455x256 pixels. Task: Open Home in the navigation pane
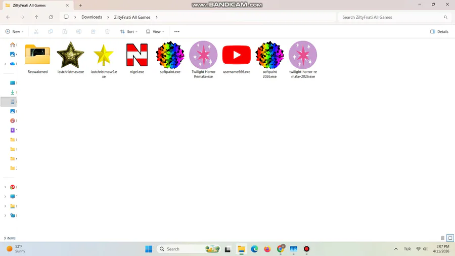tap(13, 45)
